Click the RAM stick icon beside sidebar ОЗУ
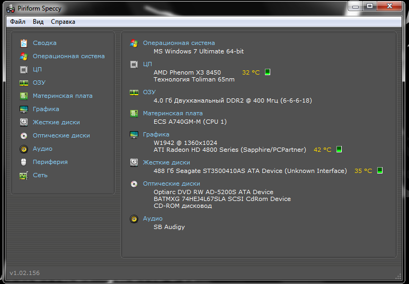This screenshot has width=409, height=284. pos(24,83)
